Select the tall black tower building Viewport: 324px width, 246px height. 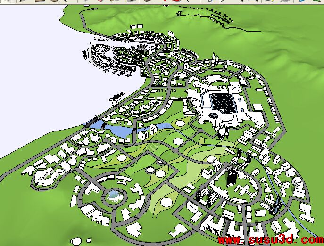pyautogui.click(x=231, y=177)
